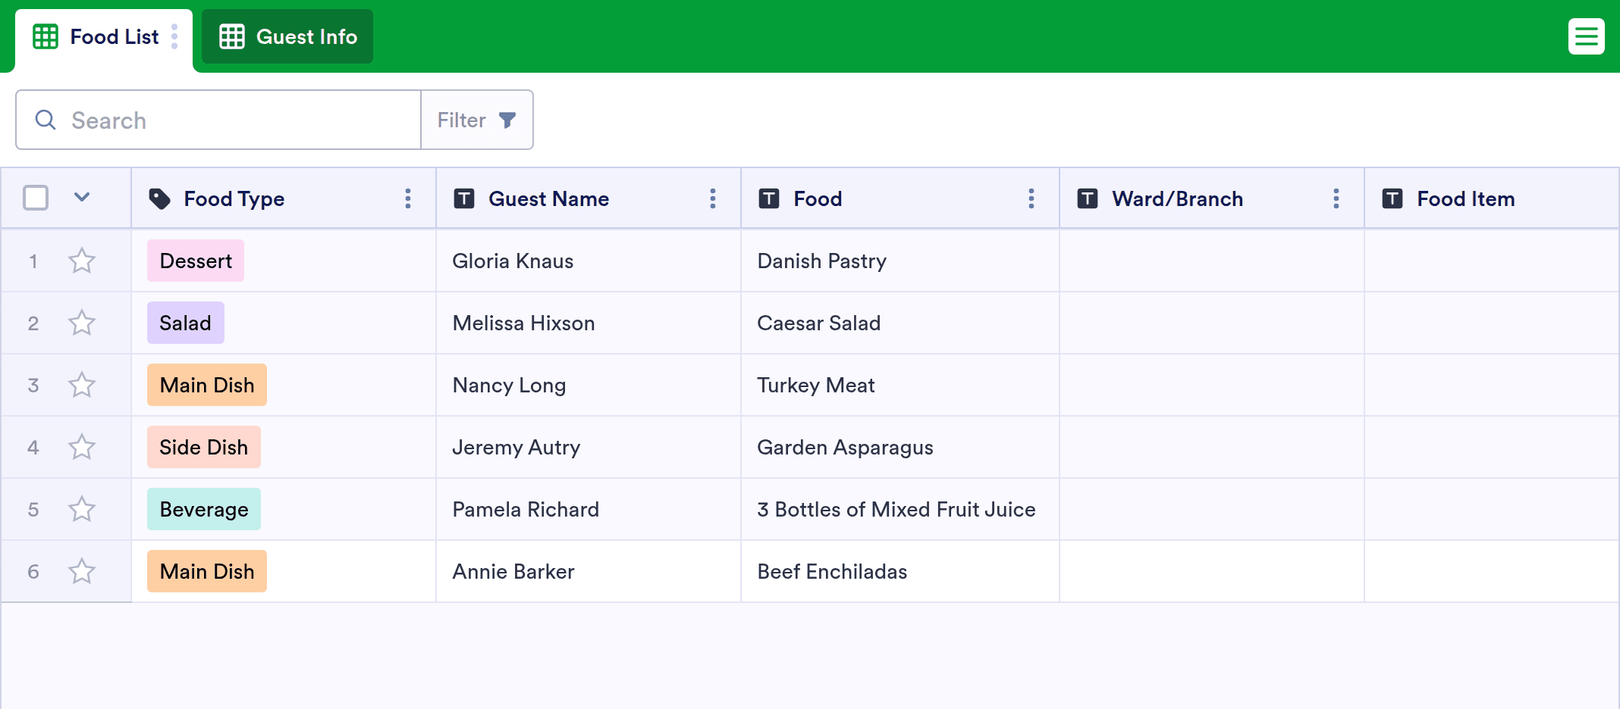Open Guest Name column options menu
This screenshot has height=709, width=1620.
click(x=713, y=198)
